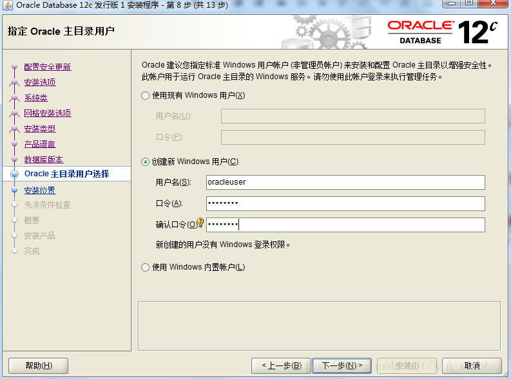Screen dimensions: 511x379
Task: Click the message area at the bottom
Action: [319, 326]
